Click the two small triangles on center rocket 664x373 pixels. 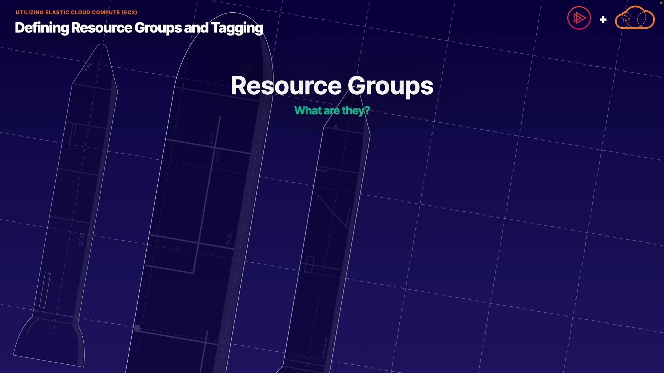(x=229, y=239)
